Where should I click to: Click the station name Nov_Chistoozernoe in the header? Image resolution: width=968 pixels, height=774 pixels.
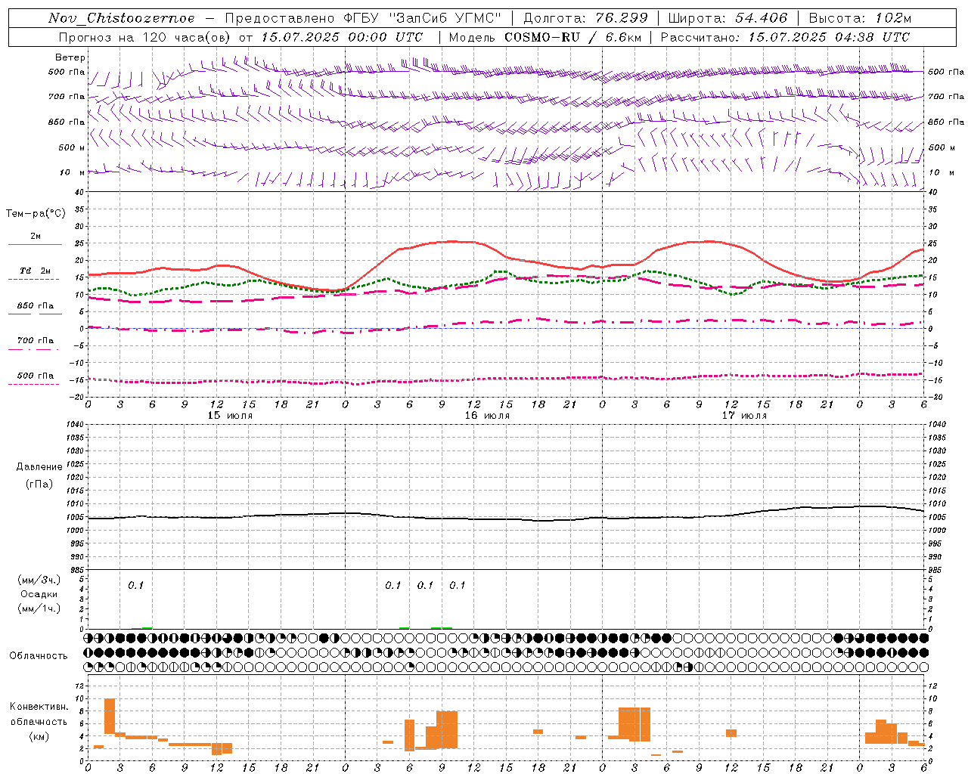121,18
